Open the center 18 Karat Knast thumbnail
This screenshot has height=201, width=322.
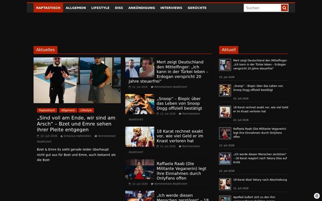coord(140,137)
